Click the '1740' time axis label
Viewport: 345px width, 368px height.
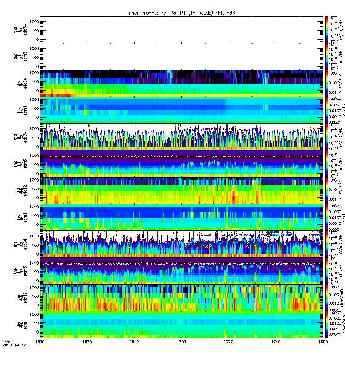pyautogui.click(x=276, y=342)
